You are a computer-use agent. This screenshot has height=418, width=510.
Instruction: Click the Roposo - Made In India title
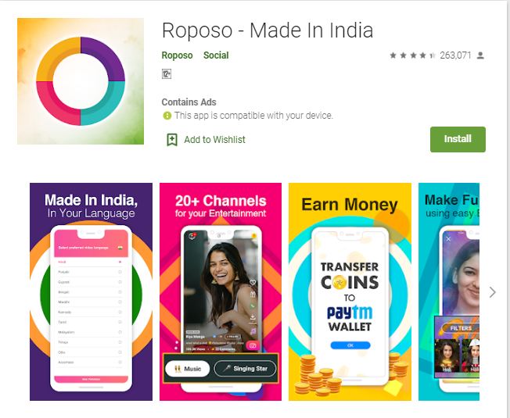[268, 30]
